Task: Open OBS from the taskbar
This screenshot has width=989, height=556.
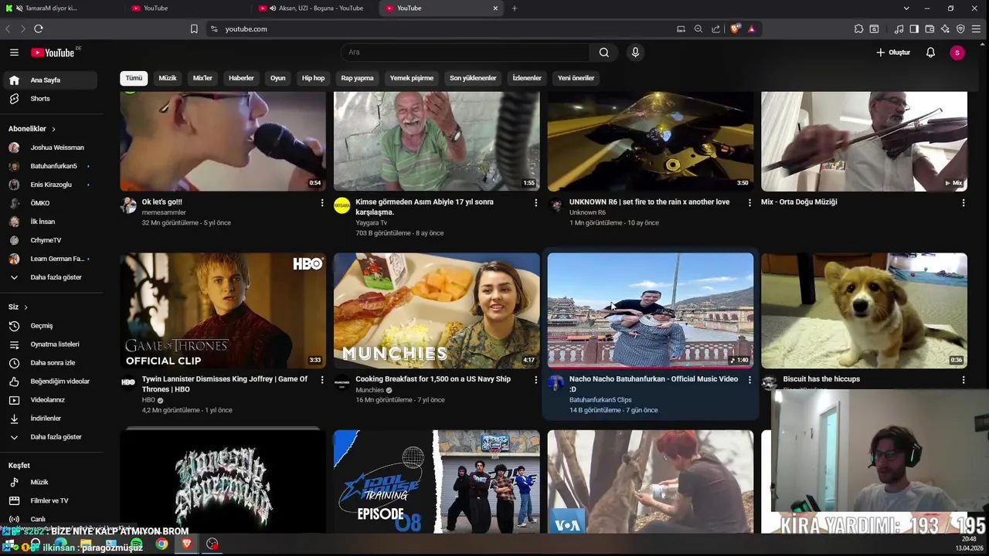Action: [212, 544]
